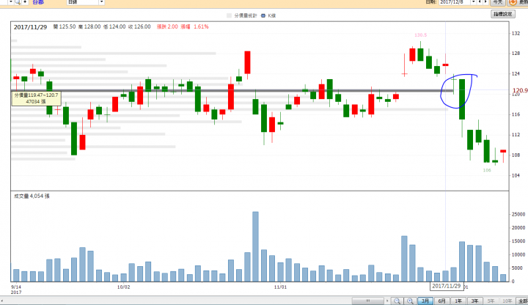
Task: Go to the next date with right arrow
Action: click(x=485, y=2)
